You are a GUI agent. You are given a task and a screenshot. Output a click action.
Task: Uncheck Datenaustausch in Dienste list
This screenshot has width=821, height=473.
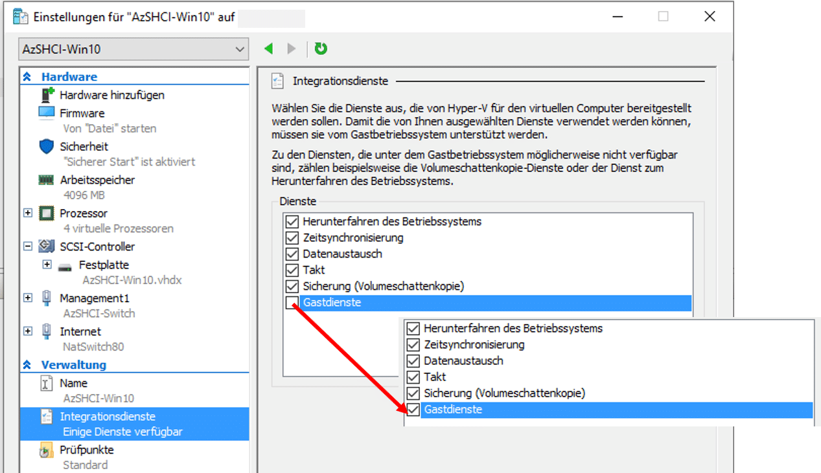tap(291, 254)
